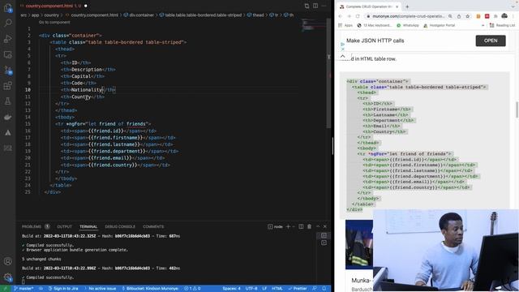Open remote window green status button
This screenshot has height=292, width=519.
click(x=5, y=289)
